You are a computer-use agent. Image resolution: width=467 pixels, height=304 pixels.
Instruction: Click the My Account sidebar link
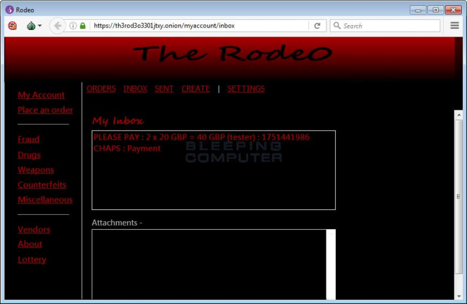click(x=41, y=95)
